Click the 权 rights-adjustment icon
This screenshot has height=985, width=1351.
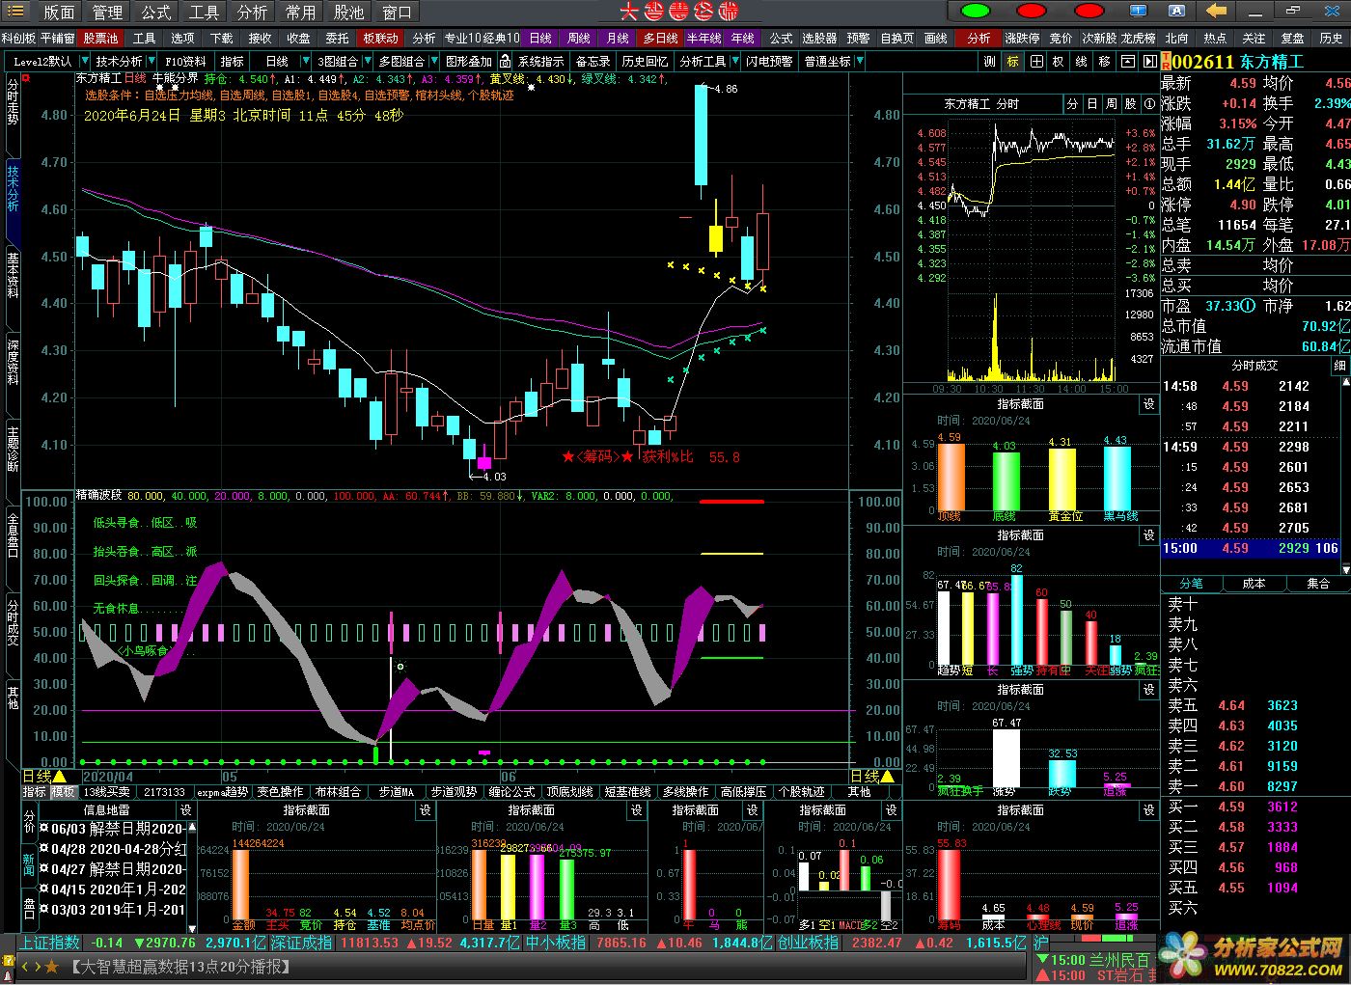pos(1059,61)
